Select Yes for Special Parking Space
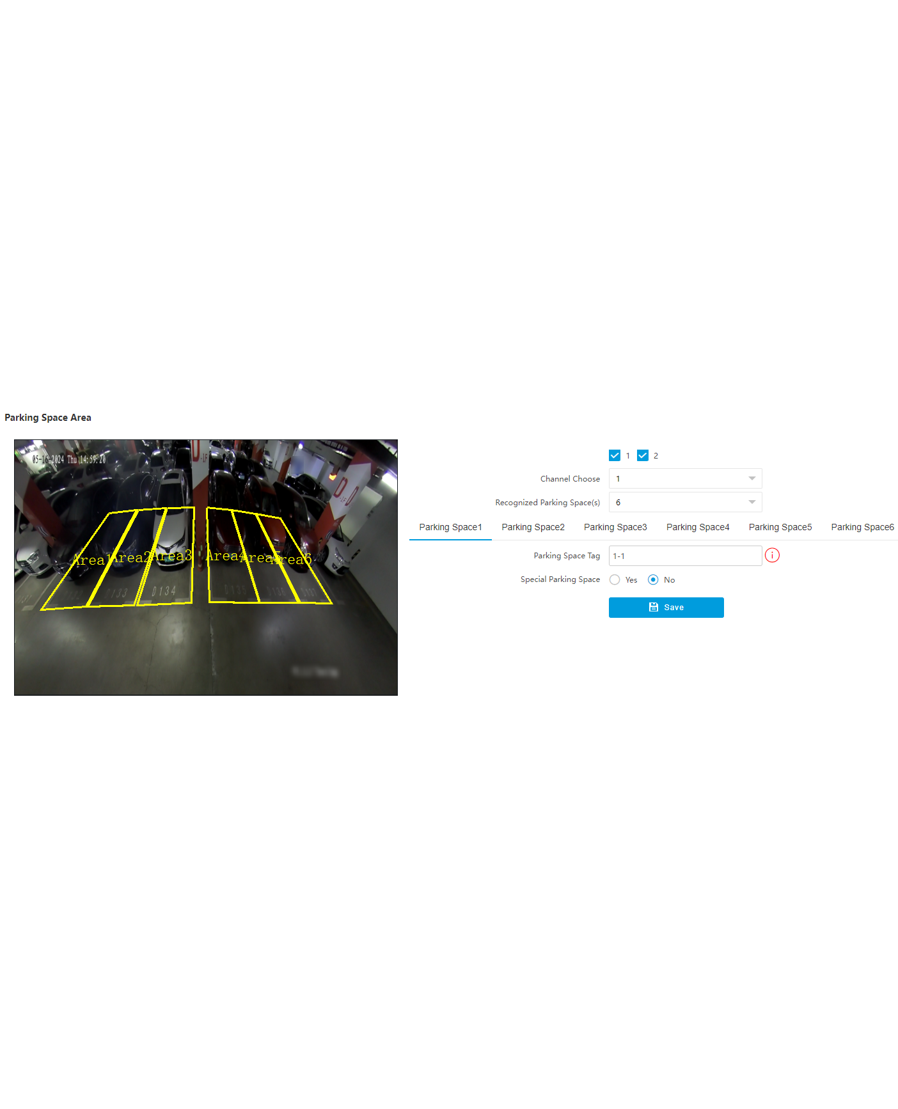This screenshot has width=898, height=1109. (x=615, y=579)
